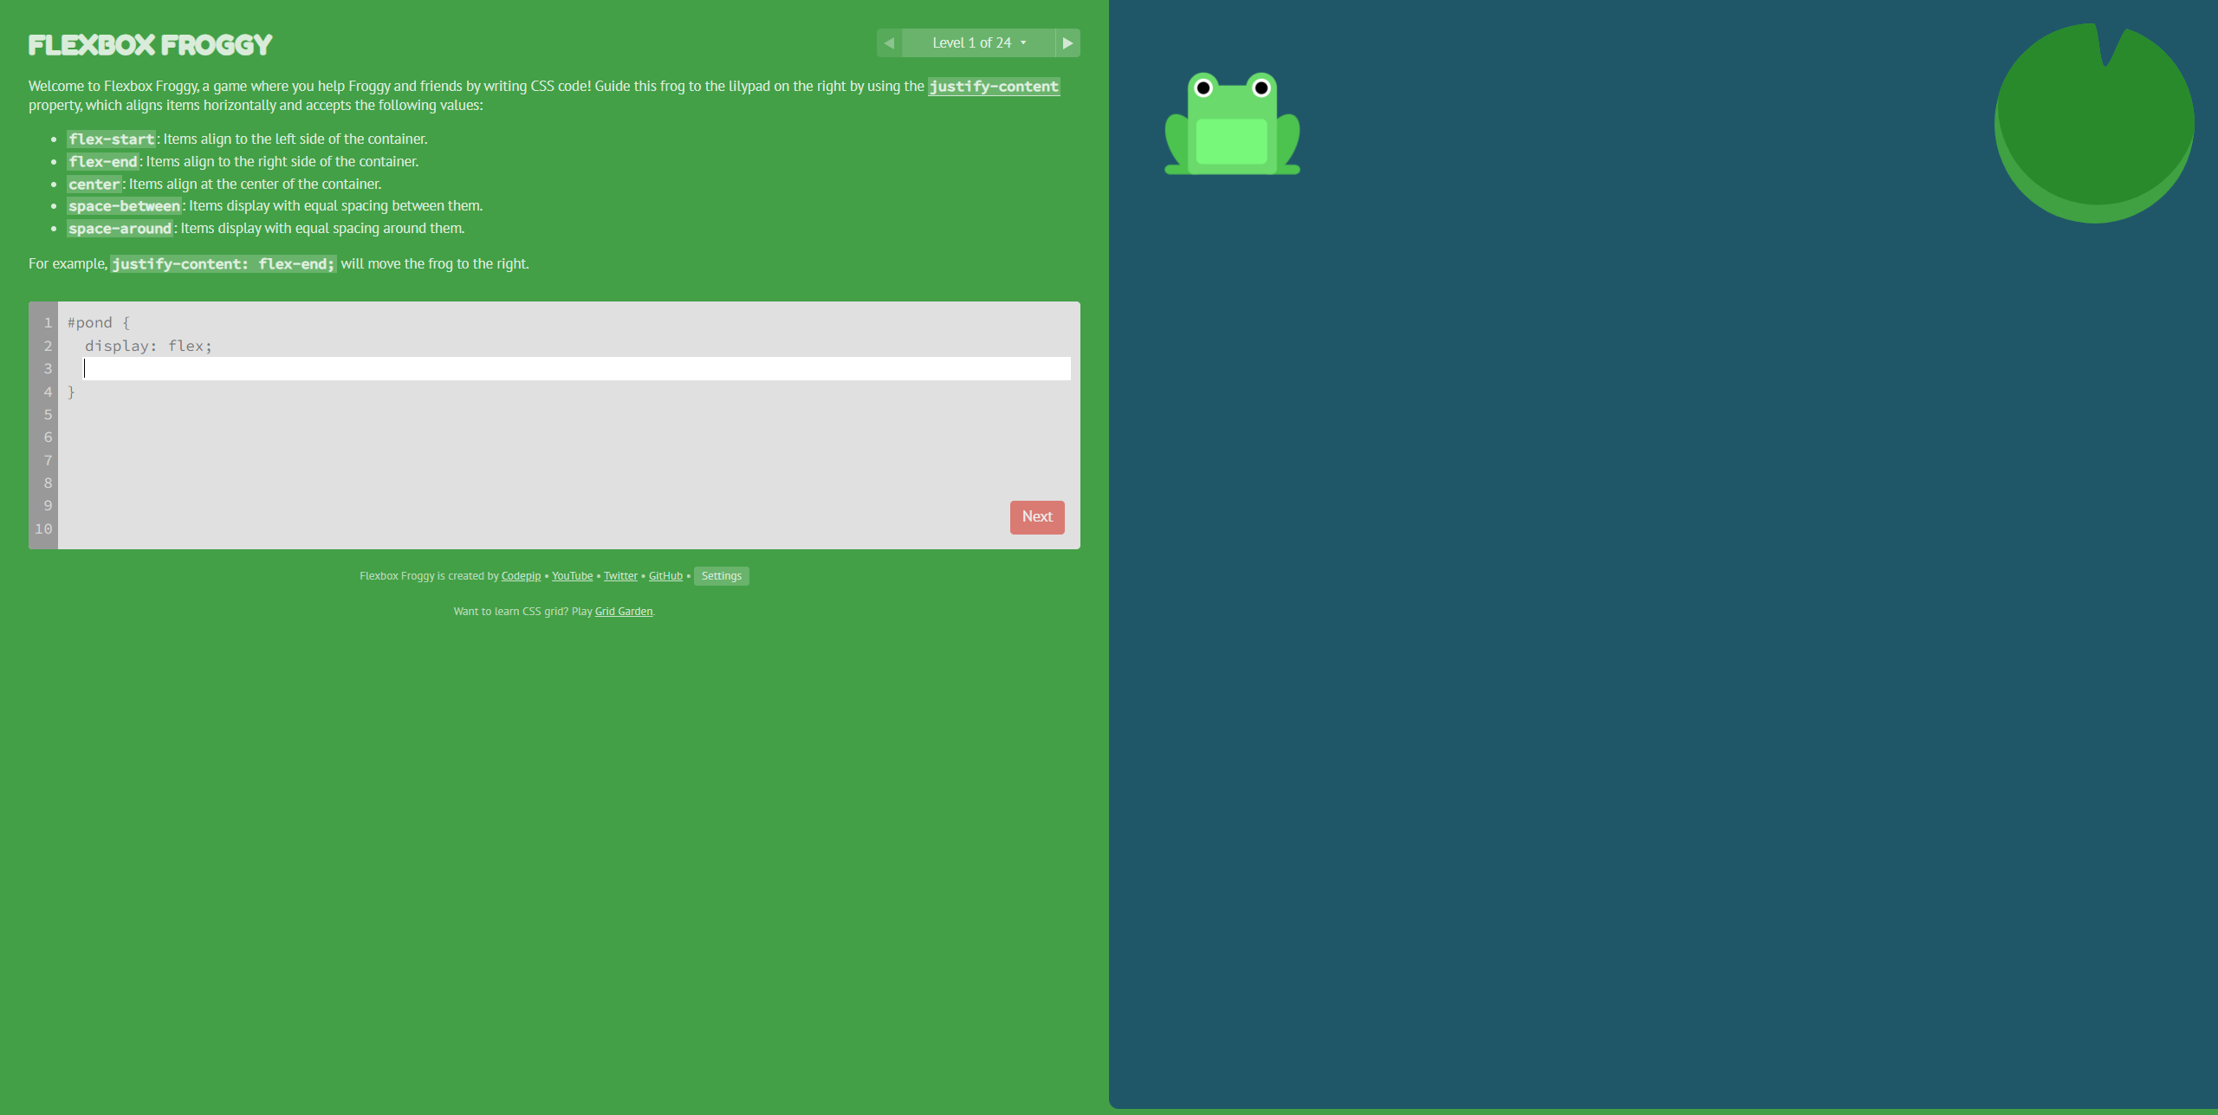Click the center value highlight

(x=94, y=184)
